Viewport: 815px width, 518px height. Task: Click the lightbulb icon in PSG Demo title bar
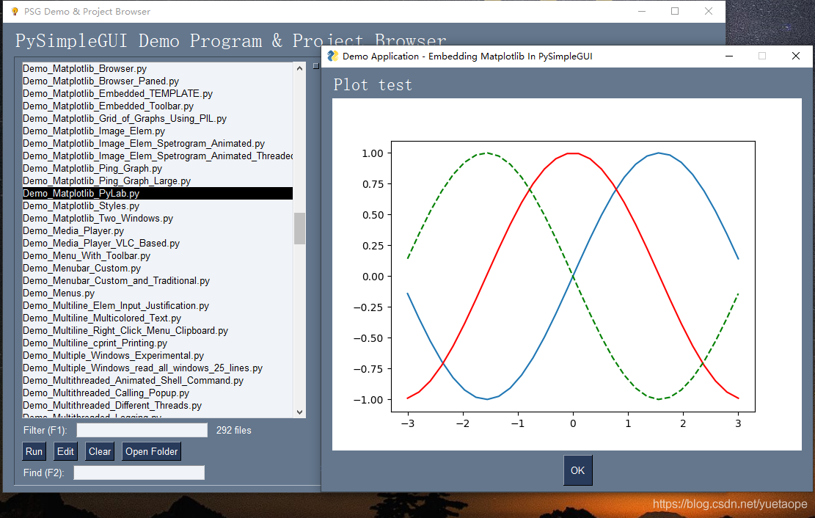click(x=15, y=12)
